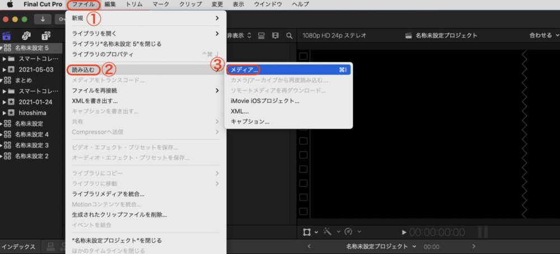This screenshot has width=560, height=254.
Task: Select メディア... in the import submenu
Action: pos(245,70)
